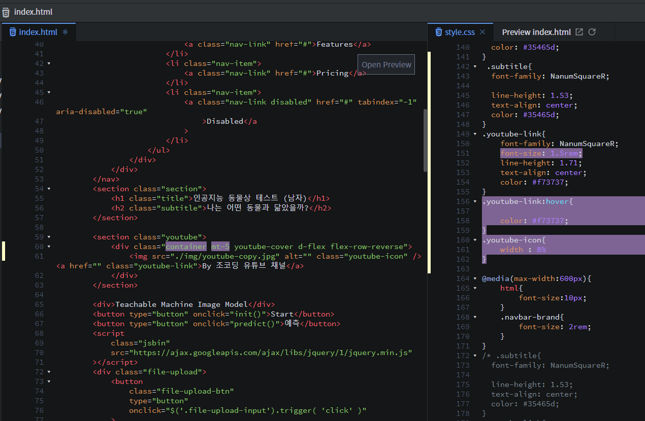Click the ".youtube-link:hover{" selector text
Screen dimensions: 645x421
527,201
